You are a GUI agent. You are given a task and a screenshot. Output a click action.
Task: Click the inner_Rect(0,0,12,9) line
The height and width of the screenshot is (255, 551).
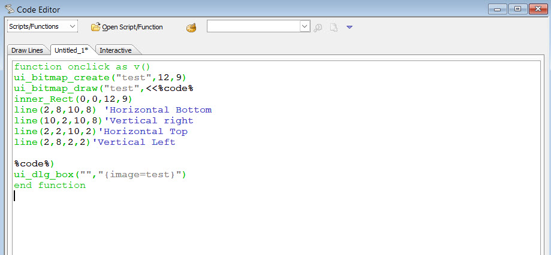73,99
